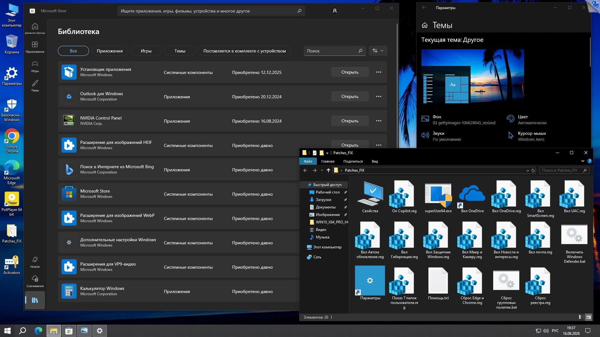Open Фон background setting in Themes
Viewport: 600px width, 337px height.
click(458, 120)
